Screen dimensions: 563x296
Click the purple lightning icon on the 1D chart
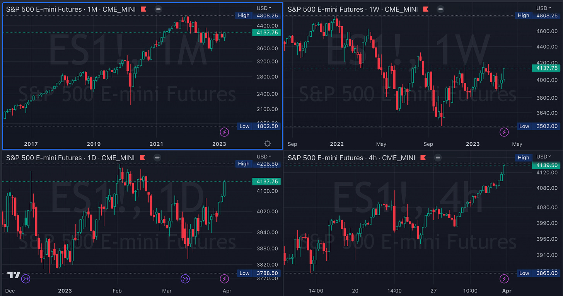[x=224, y=279]
